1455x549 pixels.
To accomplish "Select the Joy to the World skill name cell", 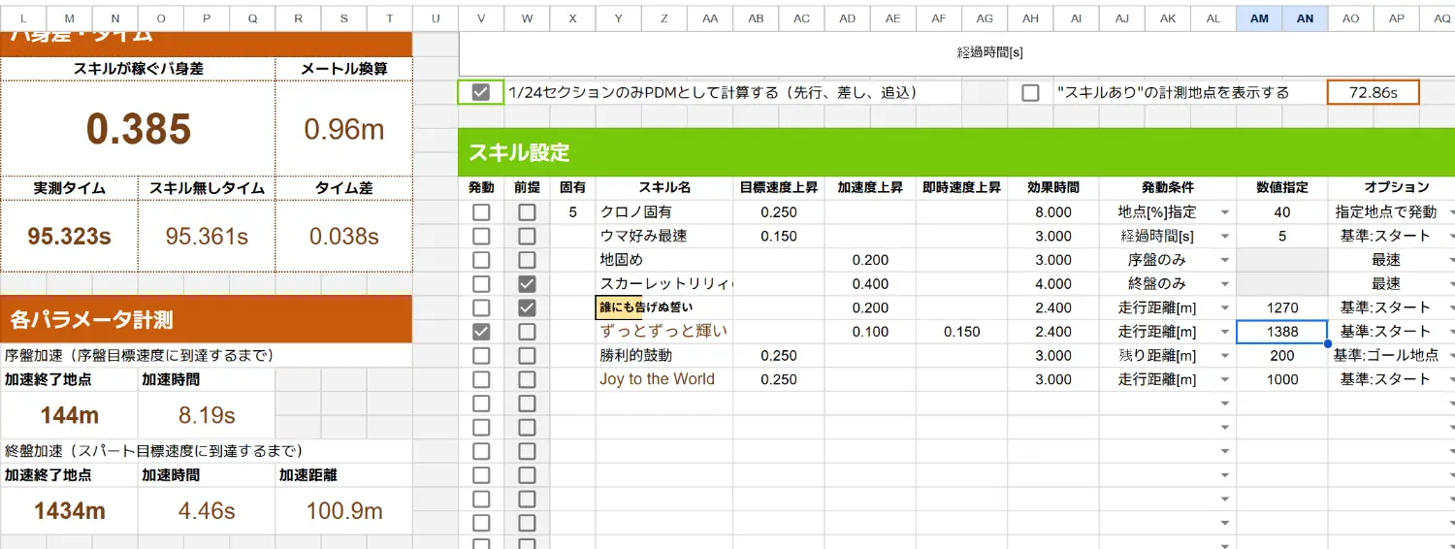I will coord(663,379).
